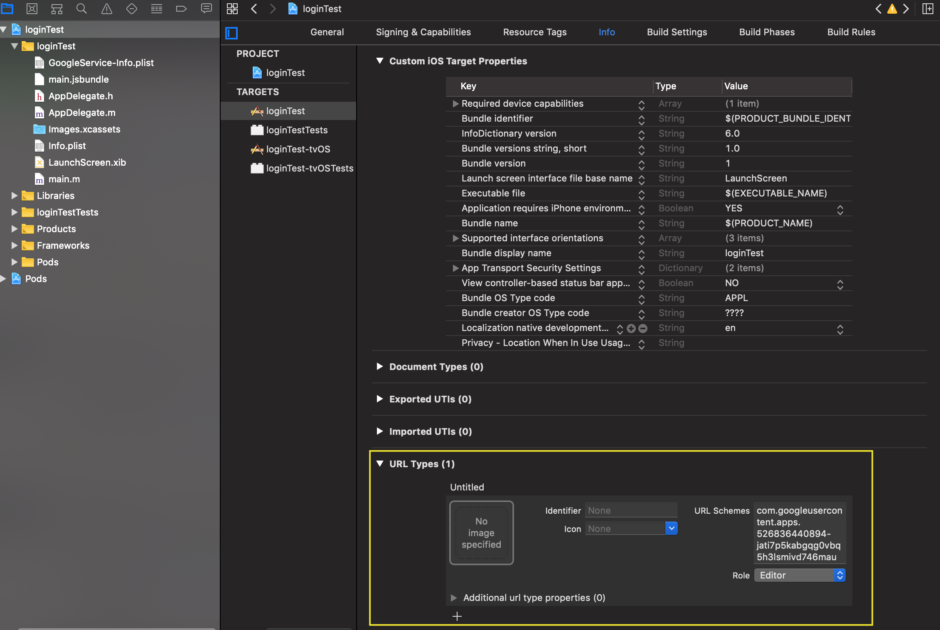The width and height of the screenshot is (940, 630).
Task: Click the related items grid icon
Action: click(232, 9)
